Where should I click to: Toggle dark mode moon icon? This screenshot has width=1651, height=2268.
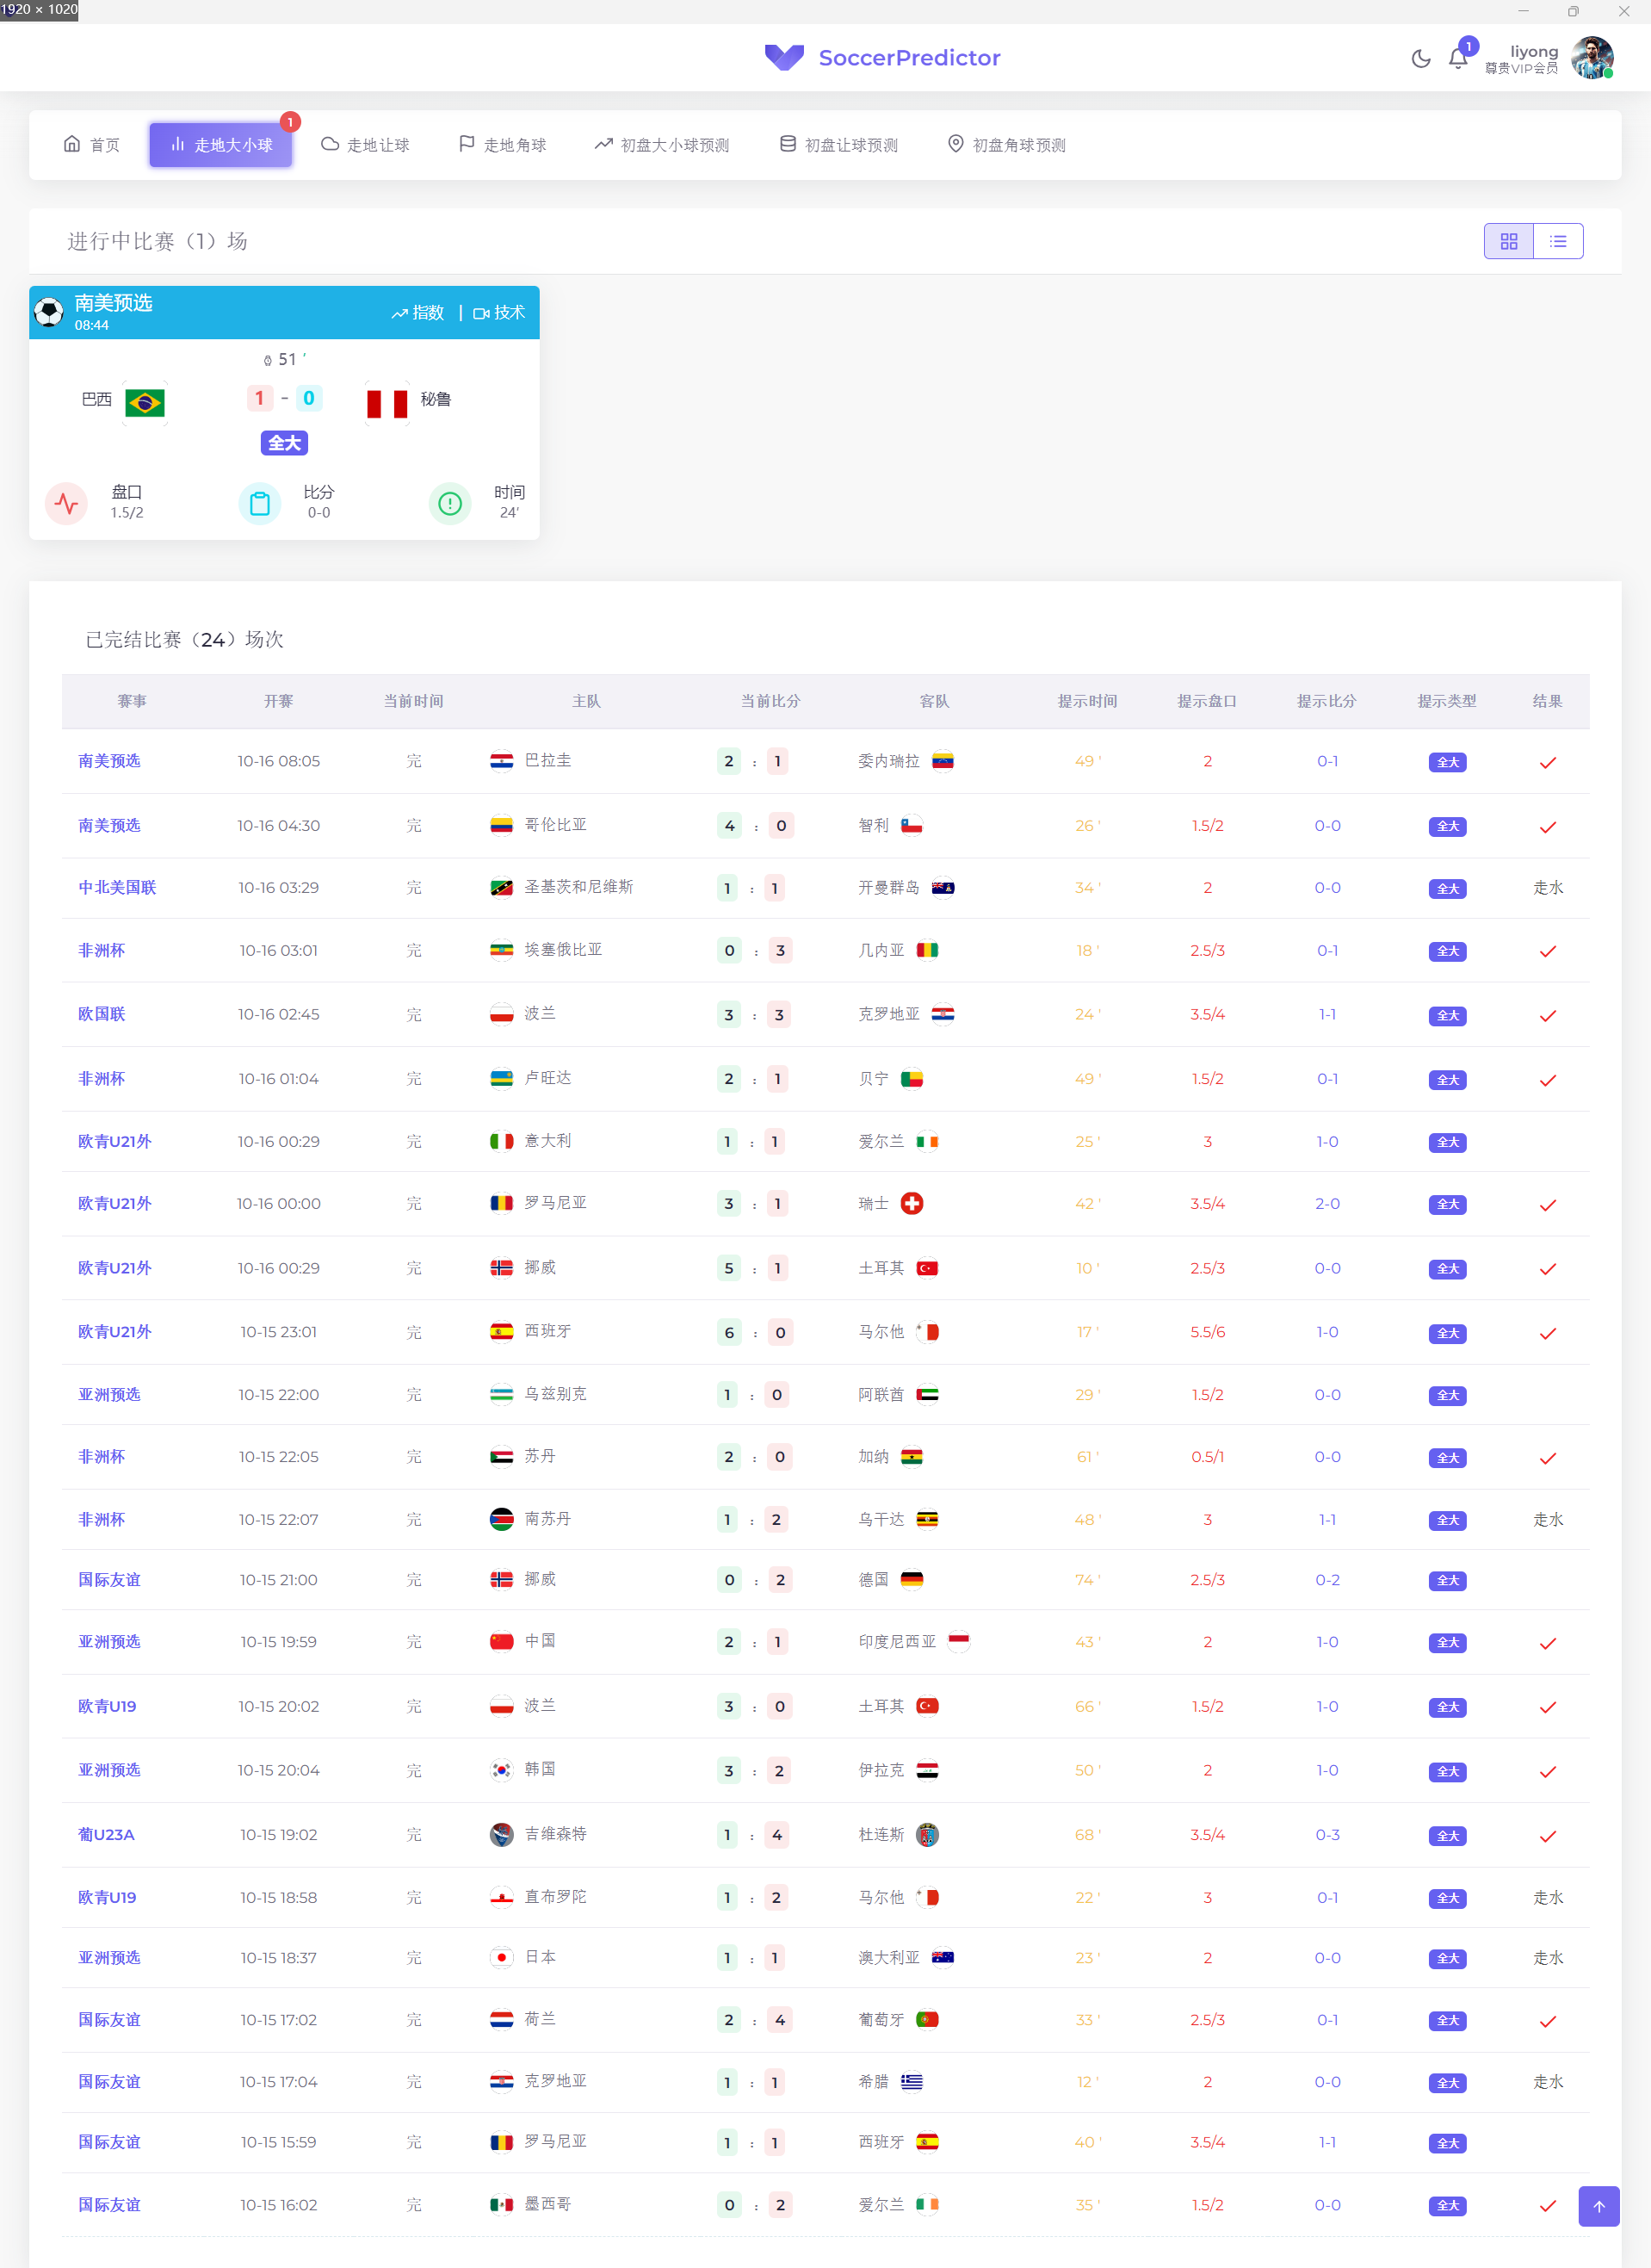1420,59
